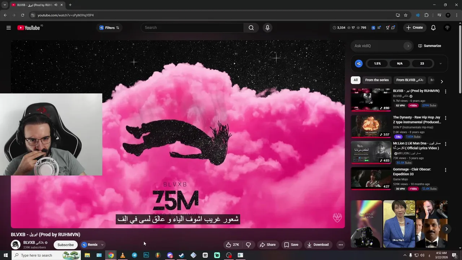
Task: Click Summarize in vidIQ panel
Action: pos(430,46)
